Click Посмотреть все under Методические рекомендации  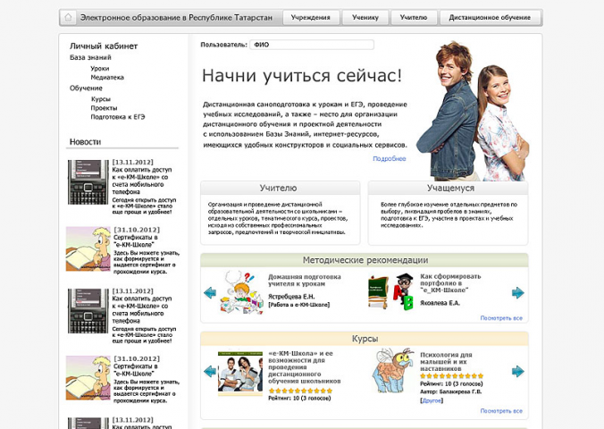tap(501, 318)
